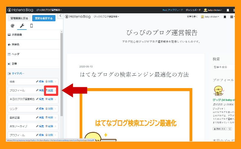
Task: Collapse the design side panel with chevron
Action: click(x=60, y=16)
